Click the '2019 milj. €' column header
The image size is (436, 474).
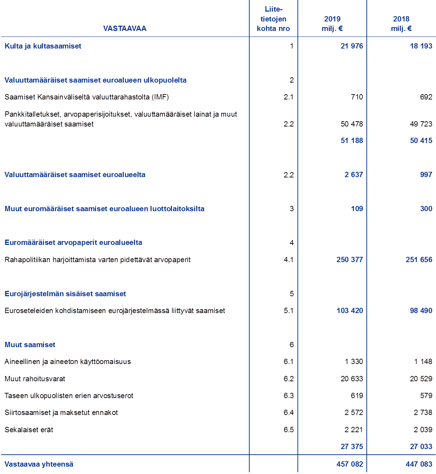click(x=332, y=24)
